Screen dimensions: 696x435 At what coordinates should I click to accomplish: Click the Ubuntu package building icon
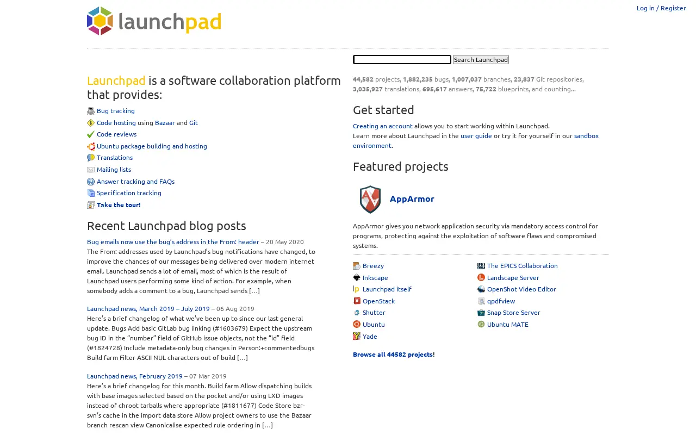[91, 146]
